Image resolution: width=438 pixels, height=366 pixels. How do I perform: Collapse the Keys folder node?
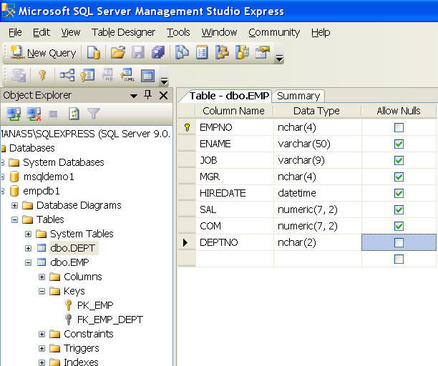pyautogui.click(x=42, y=291)
